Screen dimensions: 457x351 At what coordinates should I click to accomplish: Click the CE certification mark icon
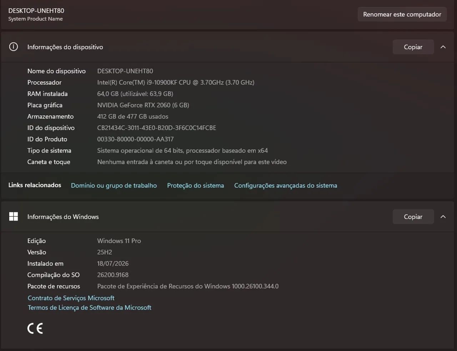pos(35,328)
